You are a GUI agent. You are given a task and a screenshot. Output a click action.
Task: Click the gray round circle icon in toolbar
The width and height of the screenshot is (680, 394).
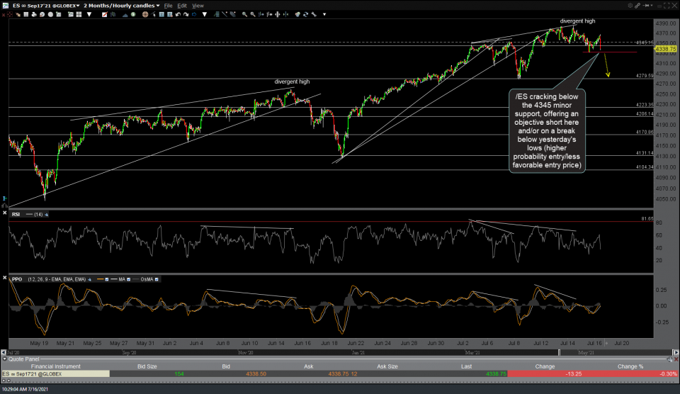tap(50, 14)
